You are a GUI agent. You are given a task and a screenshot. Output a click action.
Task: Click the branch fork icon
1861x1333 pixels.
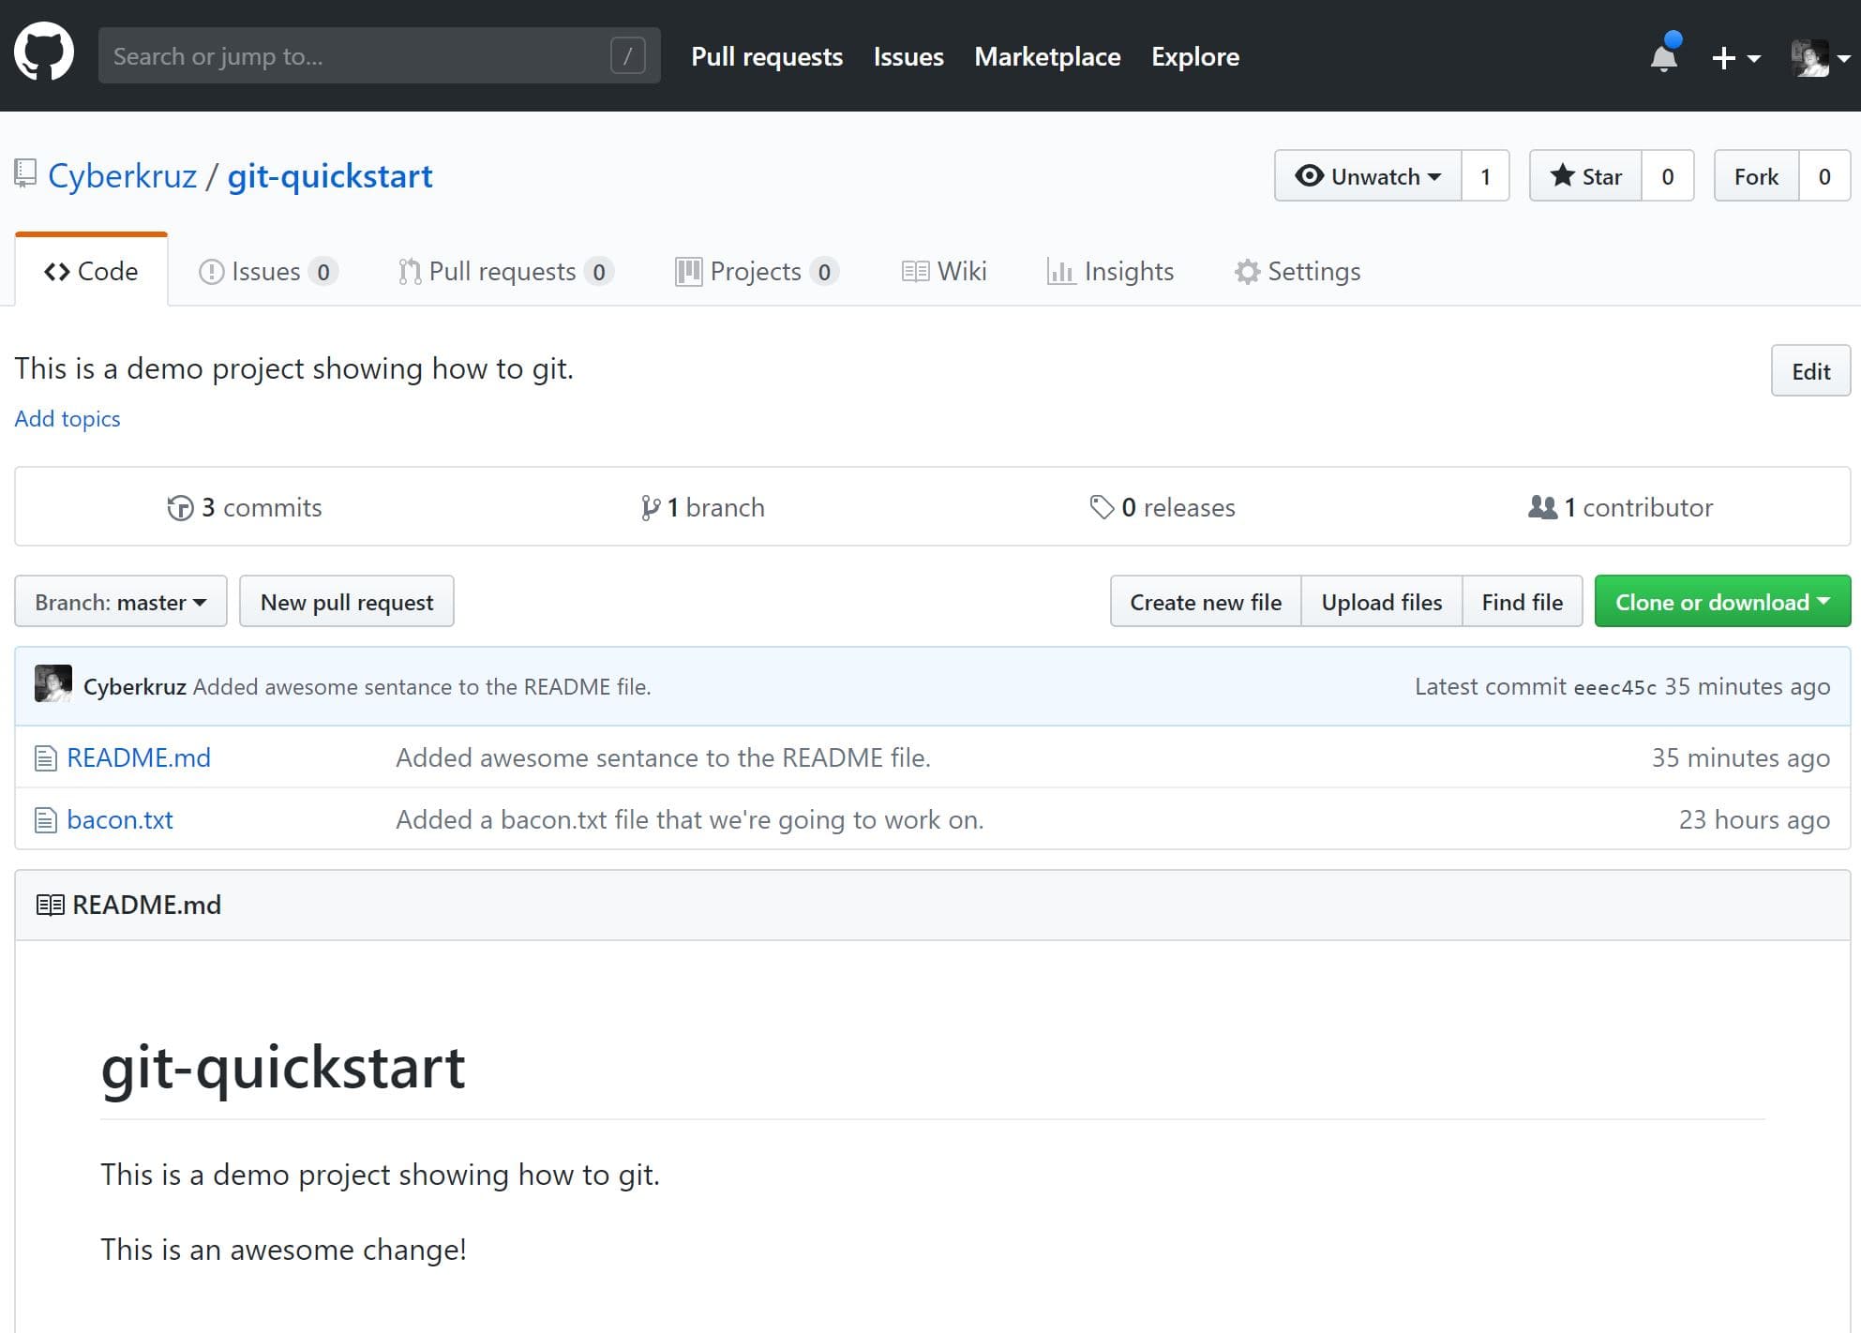point(650,508)
